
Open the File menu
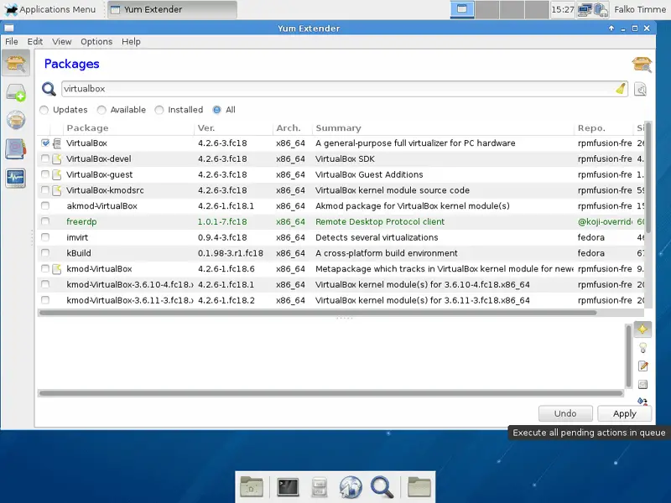click(x=12, y=41)
